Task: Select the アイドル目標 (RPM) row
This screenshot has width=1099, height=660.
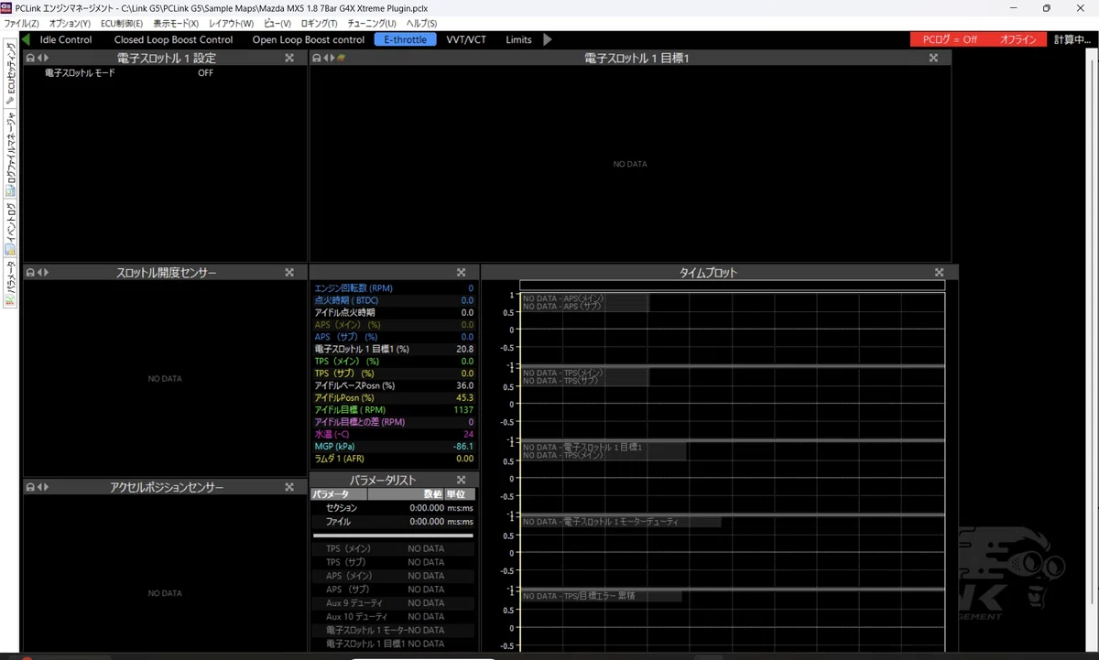Action: point(394,410)
